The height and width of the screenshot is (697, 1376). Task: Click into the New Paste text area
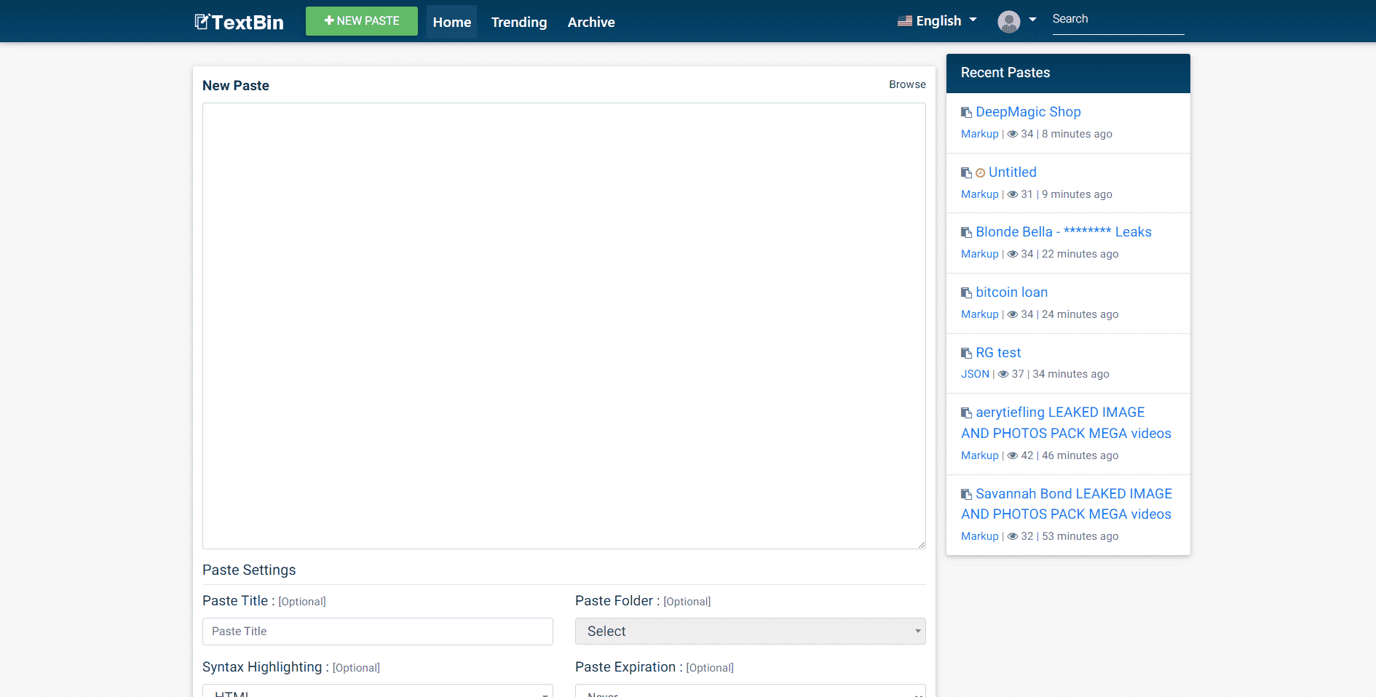564,326
